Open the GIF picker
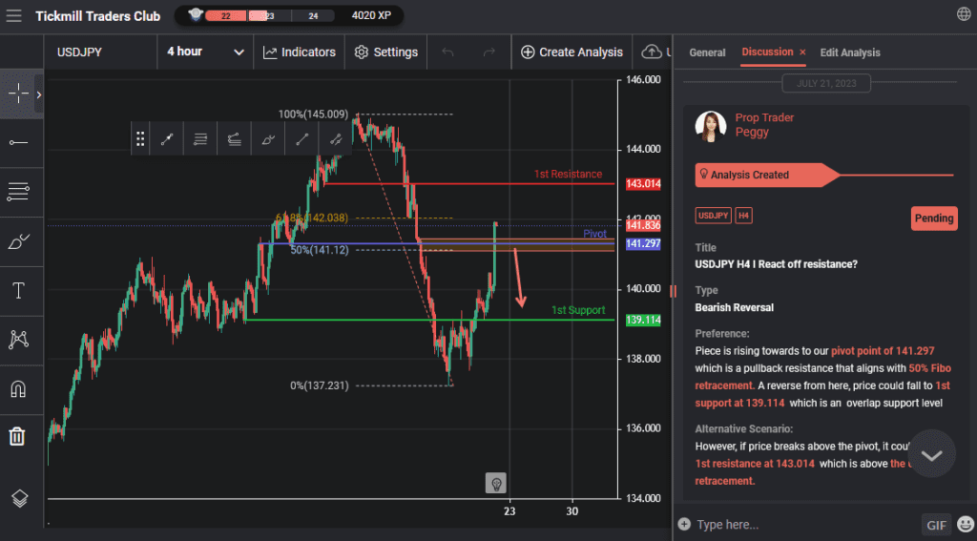 [x=936, y=525]
